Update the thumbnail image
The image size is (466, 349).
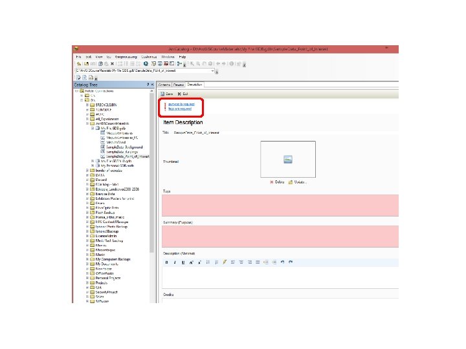click(298, 182)
